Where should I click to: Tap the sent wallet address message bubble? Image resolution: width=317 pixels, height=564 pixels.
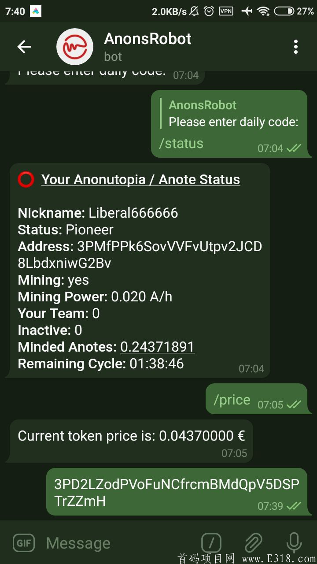(x=176, y=492)
